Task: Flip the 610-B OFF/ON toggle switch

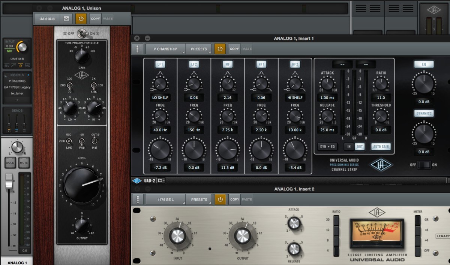Action: pyautogui.click(x=82, y=34)
